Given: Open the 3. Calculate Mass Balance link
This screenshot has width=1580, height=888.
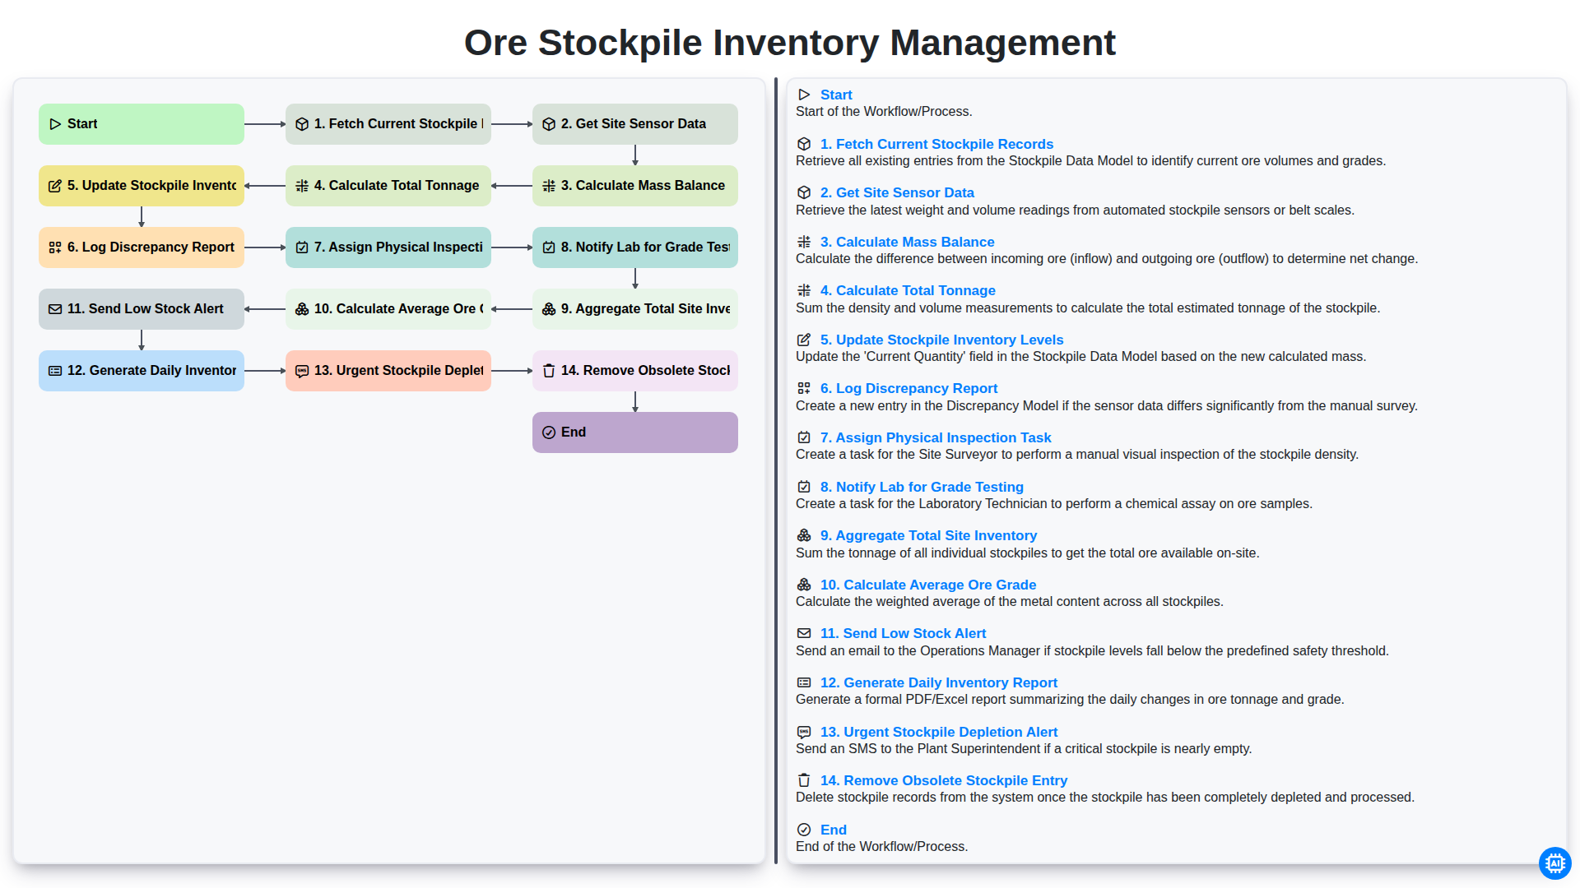Looking at the screenshot, I should click(x=907, y=242).
